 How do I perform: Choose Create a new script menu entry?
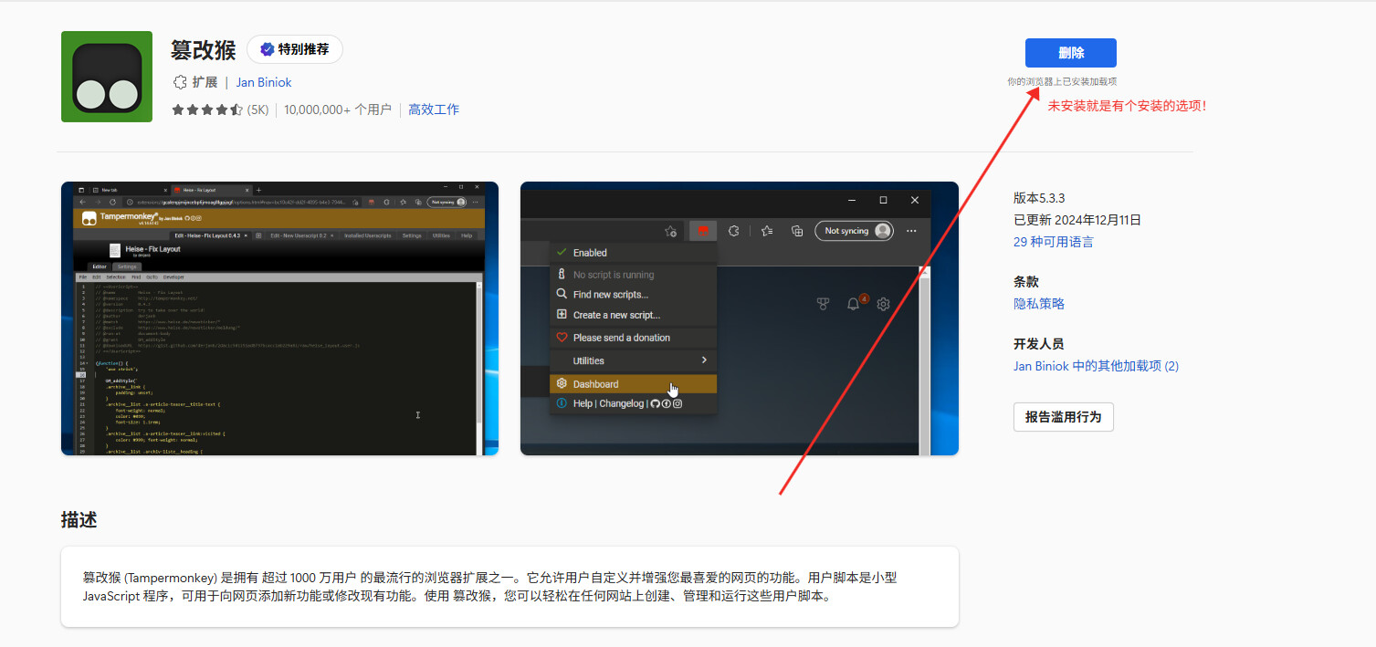tap(615, 315)
